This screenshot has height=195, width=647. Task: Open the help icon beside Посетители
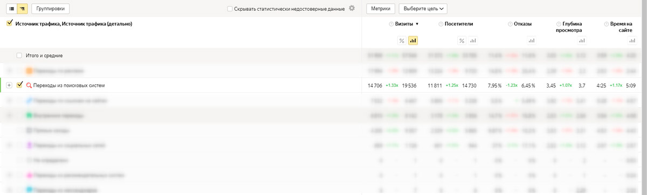tap(441, 24)
